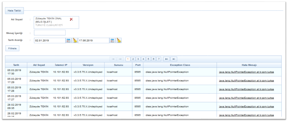
Task: Click the Exception Class column header
Action: pyautogui.click(x=180, y=65)
